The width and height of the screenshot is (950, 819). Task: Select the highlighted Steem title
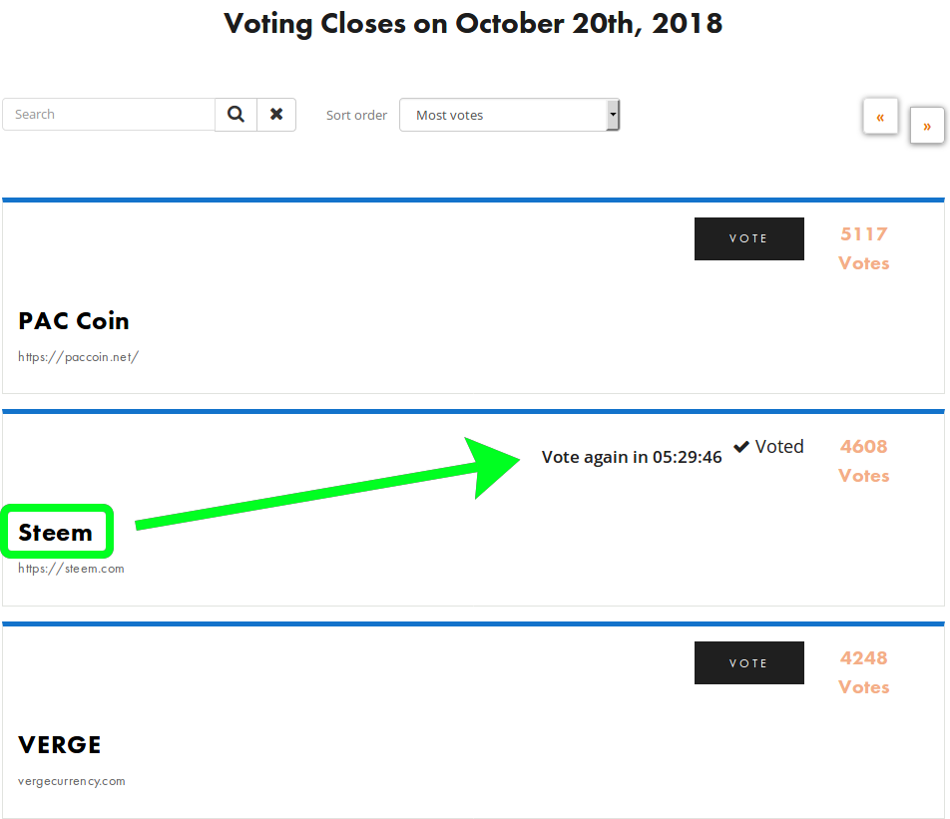click(x=55, y=533)
